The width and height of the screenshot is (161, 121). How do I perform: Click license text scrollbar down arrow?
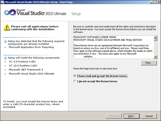point(155,57)
